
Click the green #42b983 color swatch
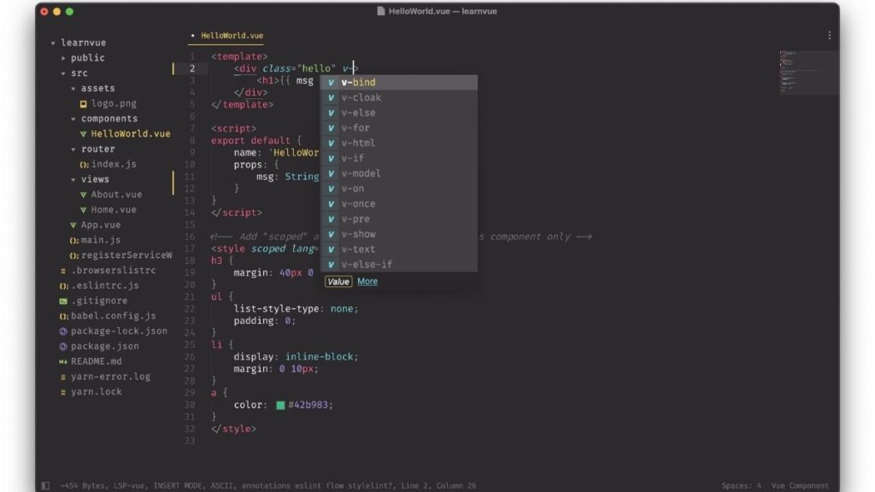(282, 404)
